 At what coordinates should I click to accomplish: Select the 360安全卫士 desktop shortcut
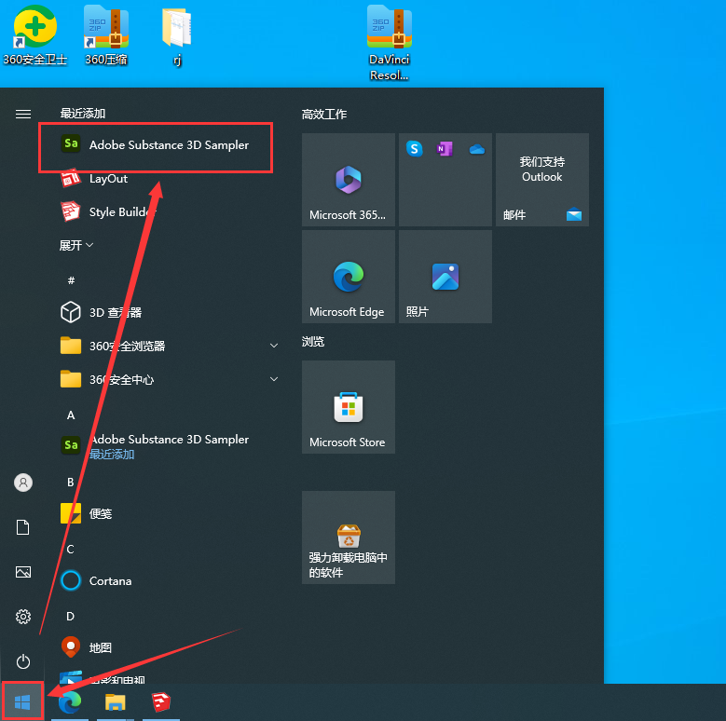point(35,35)
